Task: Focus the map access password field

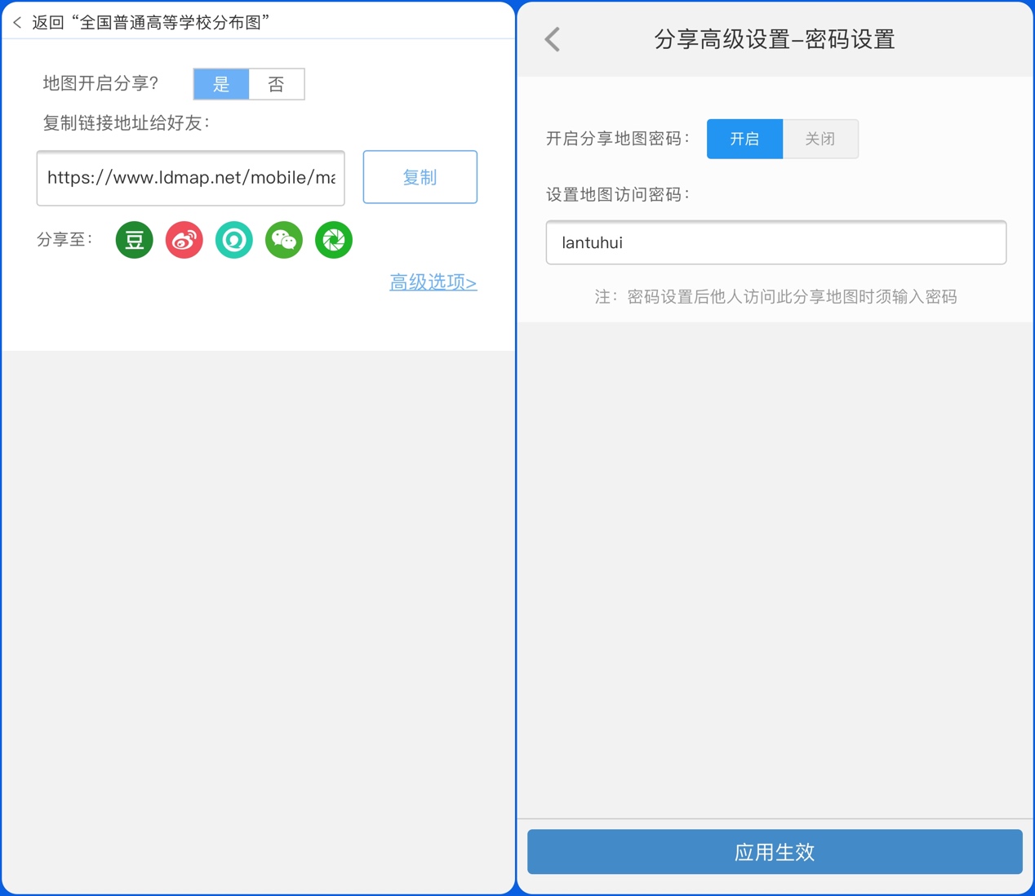Action: (775, 242)
